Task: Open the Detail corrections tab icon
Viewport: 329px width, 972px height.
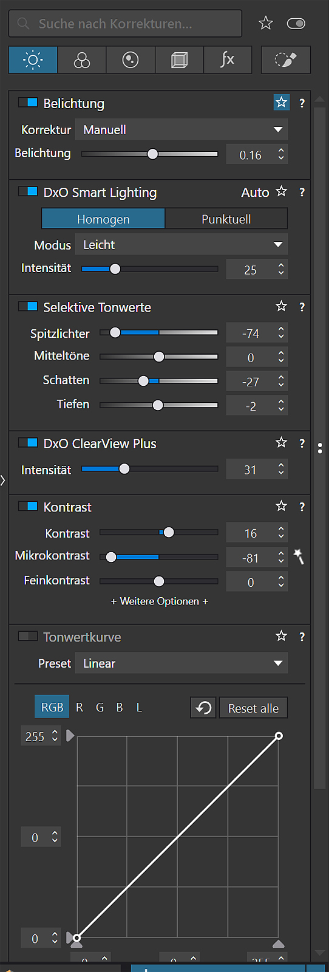Action: (x=131, y=60)
